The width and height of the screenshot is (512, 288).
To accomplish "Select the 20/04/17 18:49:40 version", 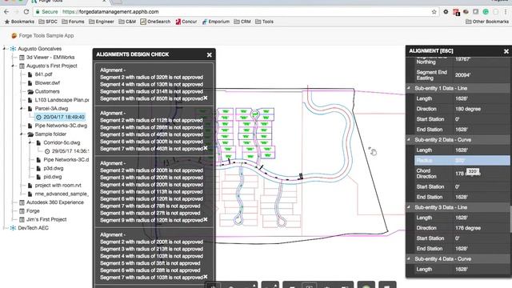I will point(64,117).
